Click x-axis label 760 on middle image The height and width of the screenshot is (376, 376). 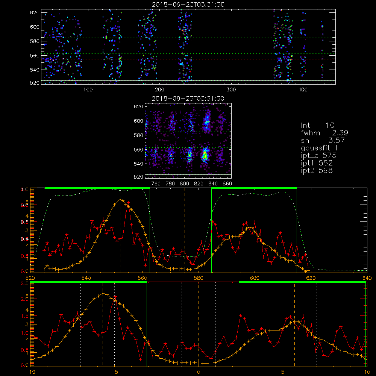156,184
